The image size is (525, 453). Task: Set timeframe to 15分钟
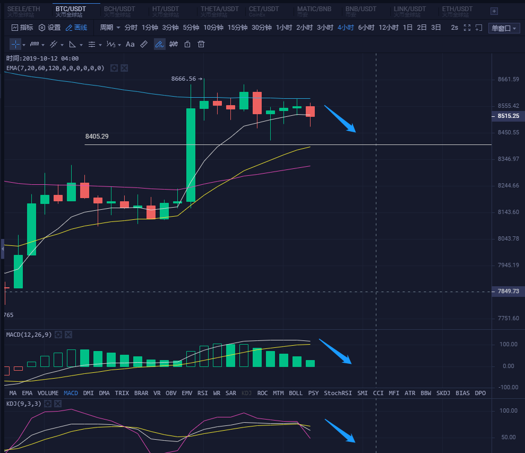[237, 28]
